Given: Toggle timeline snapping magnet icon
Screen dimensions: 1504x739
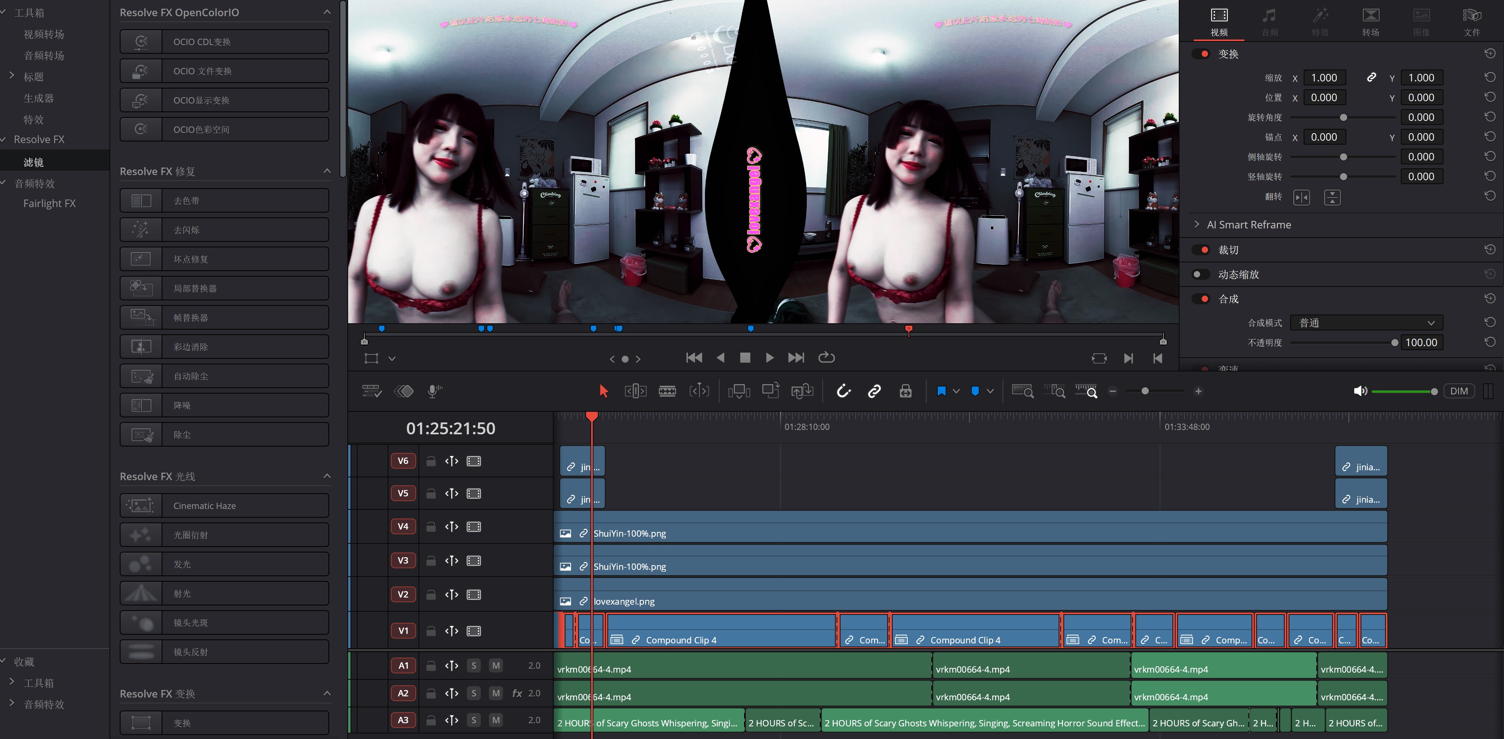Looking at the screenshot, I should 843,391.
